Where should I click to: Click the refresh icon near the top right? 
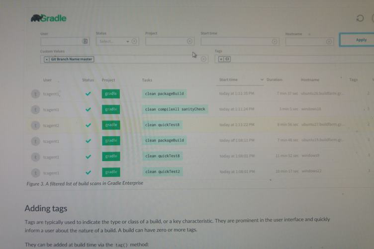(x=360, y=18)
